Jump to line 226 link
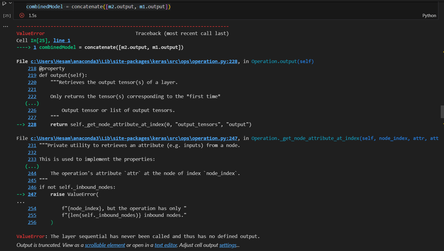The image size is (444, 251). point(32,110)
